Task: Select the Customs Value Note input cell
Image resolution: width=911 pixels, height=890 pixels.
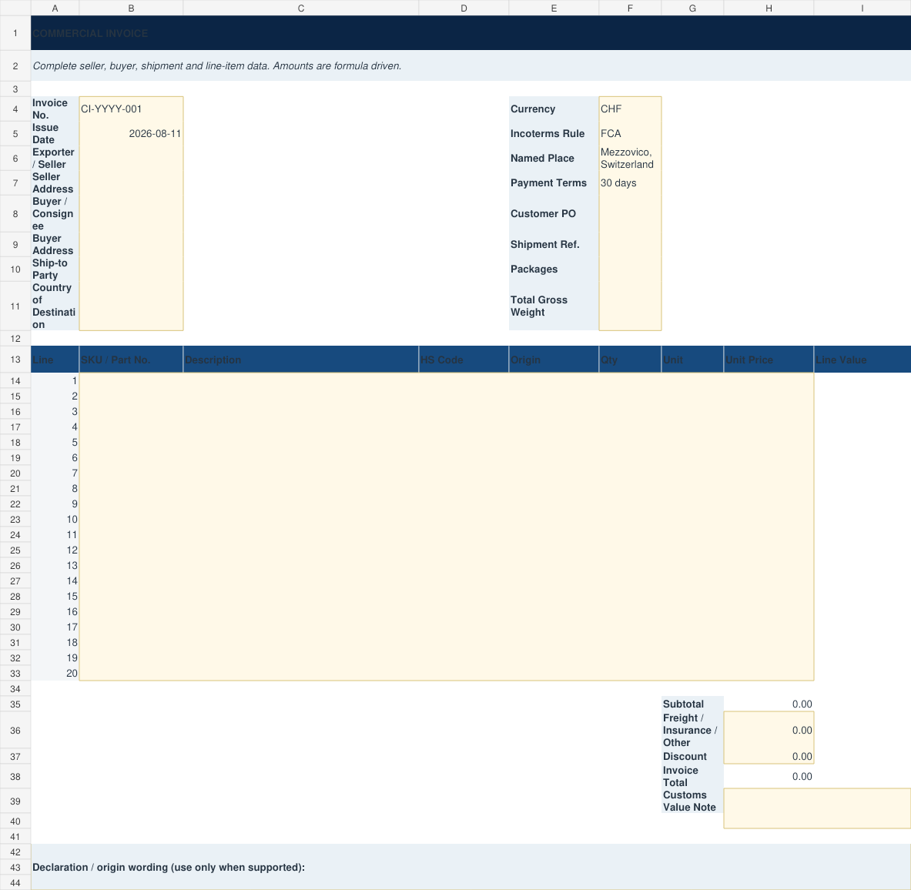Action: tap(818, 808)
